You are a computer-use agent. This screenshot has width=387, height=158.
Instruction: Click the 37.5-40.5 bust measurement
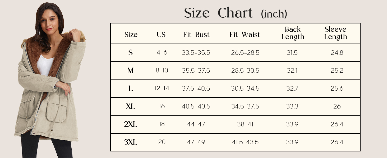tap(196, 88)
